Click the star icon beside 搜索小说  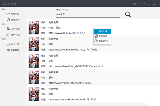pos(8,14)
